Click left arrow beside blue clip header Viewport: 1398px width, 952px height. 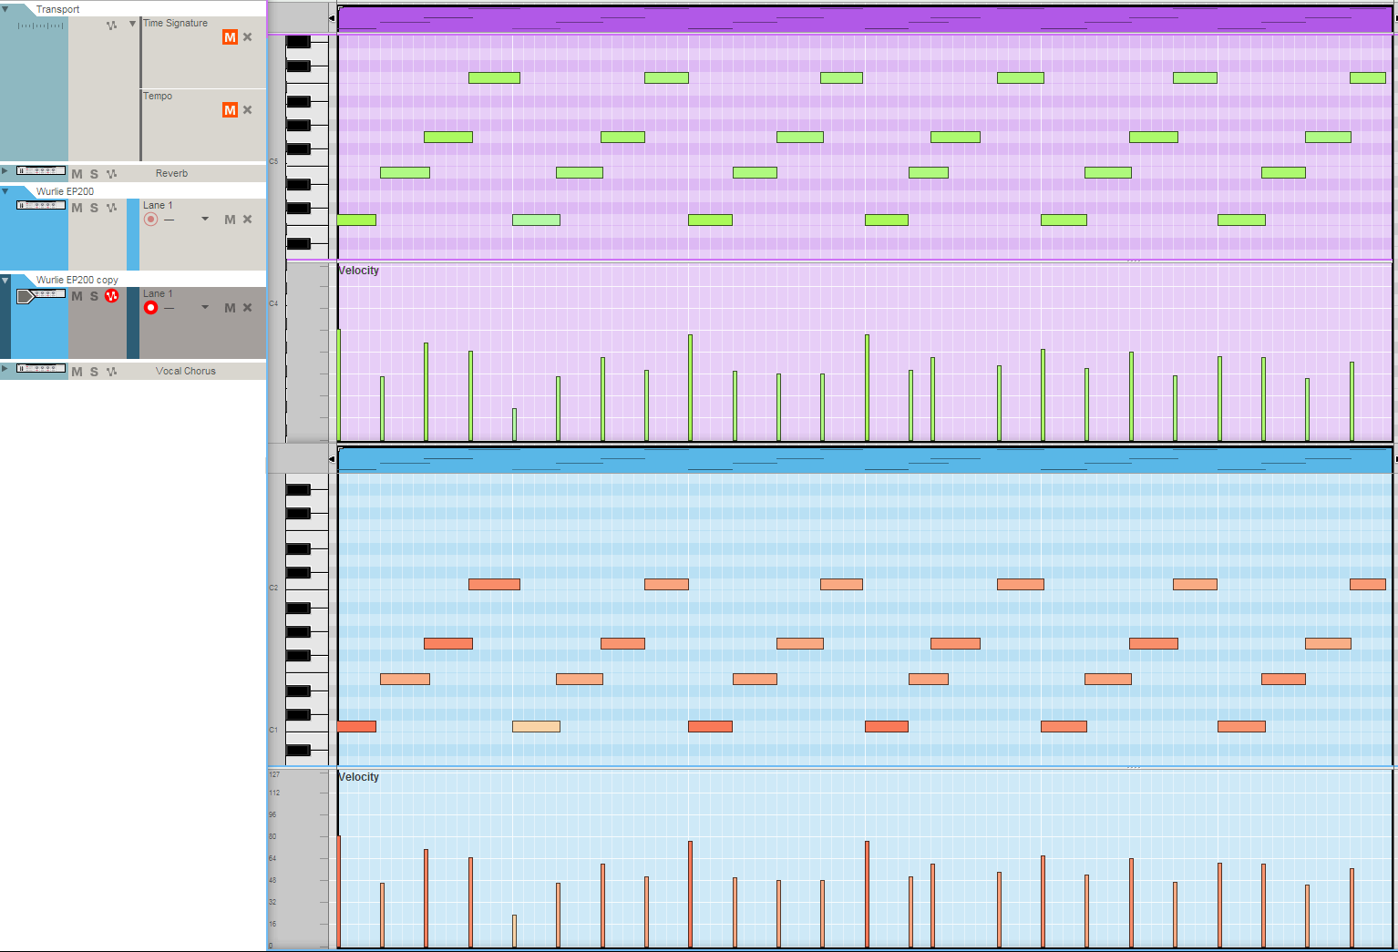coord(332,459)
